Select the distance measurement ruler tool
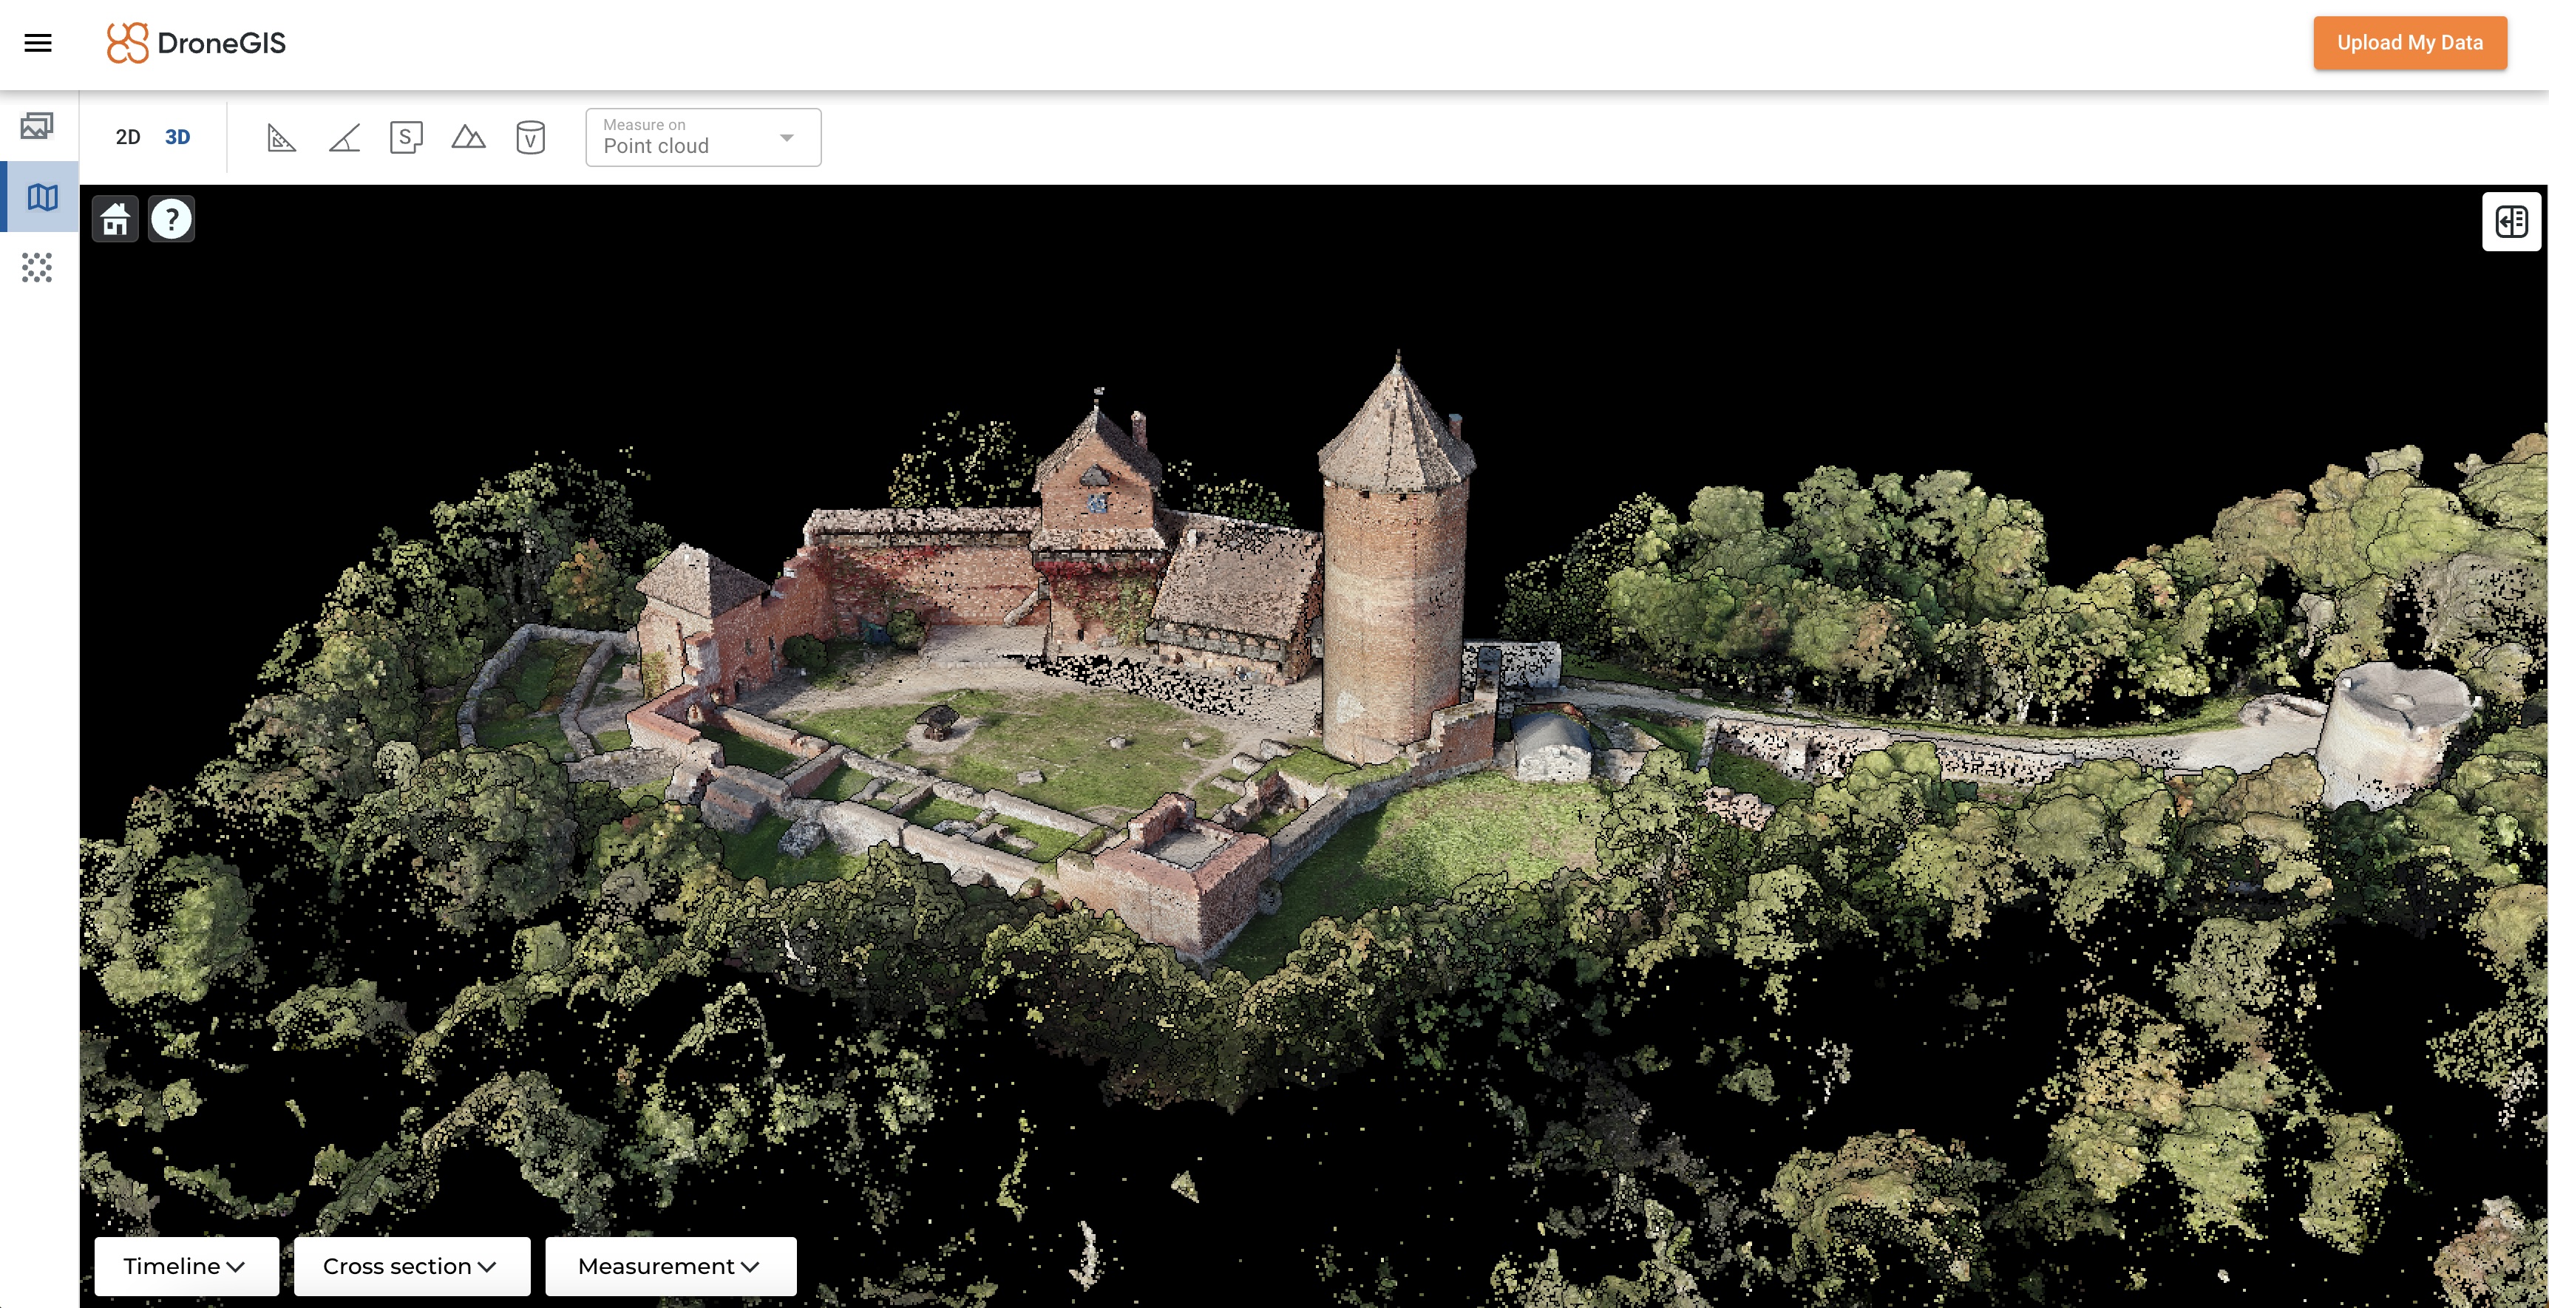2549x1308 pixels. pos(281,137)
